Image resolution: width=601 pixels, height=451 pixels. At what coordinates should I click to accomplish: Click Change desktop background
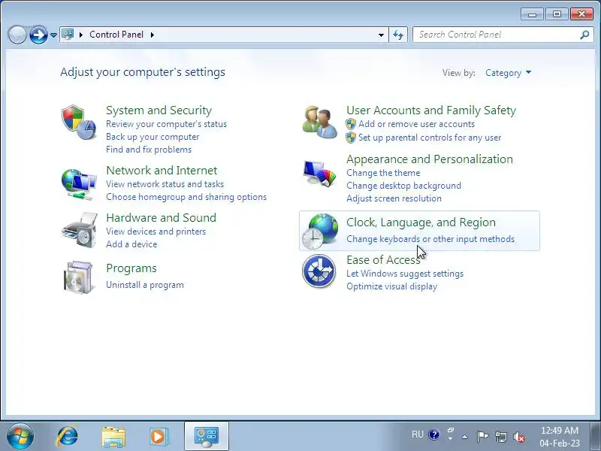(x=403, y=185)
